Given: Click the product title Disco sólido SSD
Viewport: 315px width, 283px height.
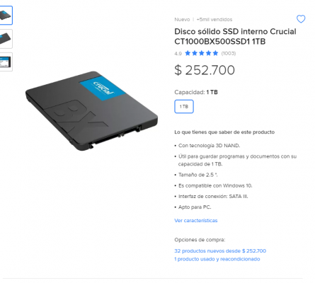Looking at the screenshot, I should click(235, 36).
